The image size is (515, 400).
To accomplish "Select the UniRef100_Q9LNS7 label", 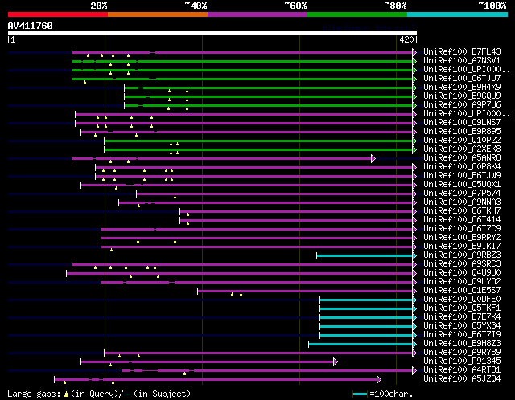I will pos(462,123).
